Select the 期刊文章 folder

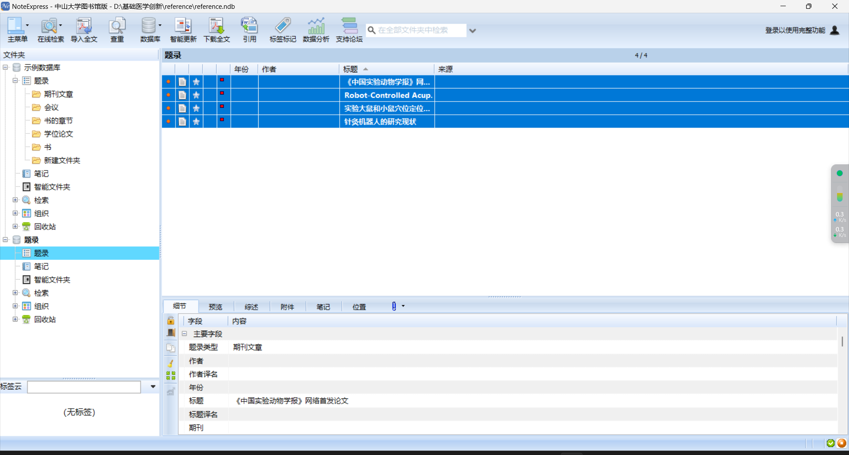pos(58,94)
